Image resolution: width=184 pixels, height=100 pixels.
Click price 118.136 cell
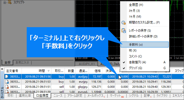[x=96, y=82]
